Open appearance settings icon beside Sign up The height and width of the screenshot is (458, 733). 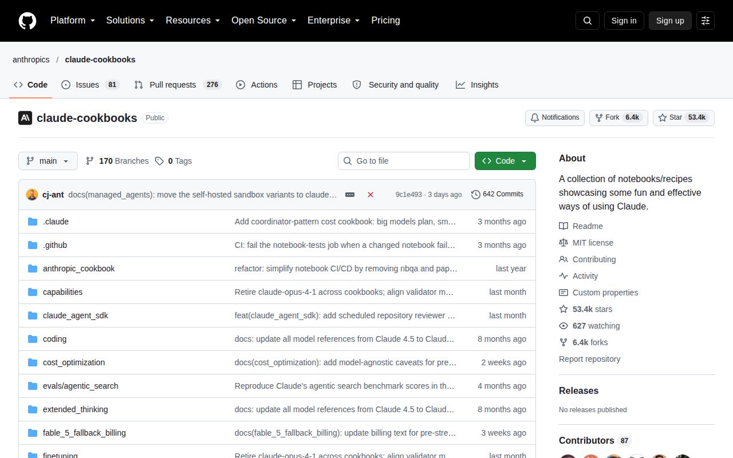click(x=706, y=21)
